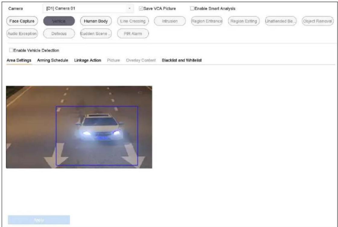Image resolution: width=338 pixels, height=227 pixels.
Task: Select Face Capture detection type
Action: (x=22, y=21)
